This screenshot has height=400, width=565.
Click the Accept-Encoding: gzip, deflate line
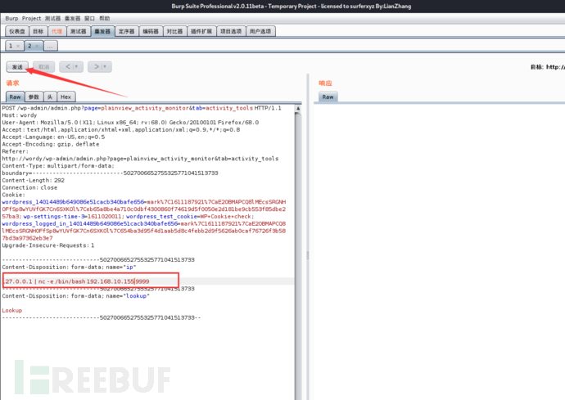click(51, 144)
